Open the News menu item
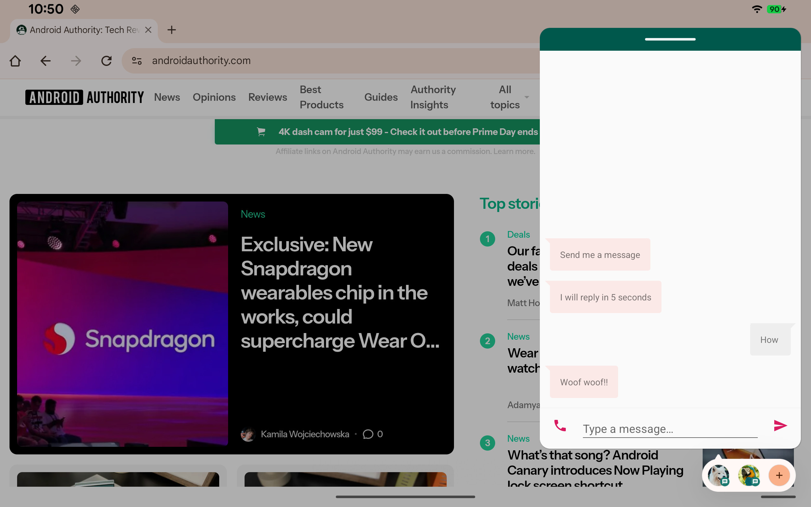The height and width of the screenshot is (507, 811). (167, 97)
